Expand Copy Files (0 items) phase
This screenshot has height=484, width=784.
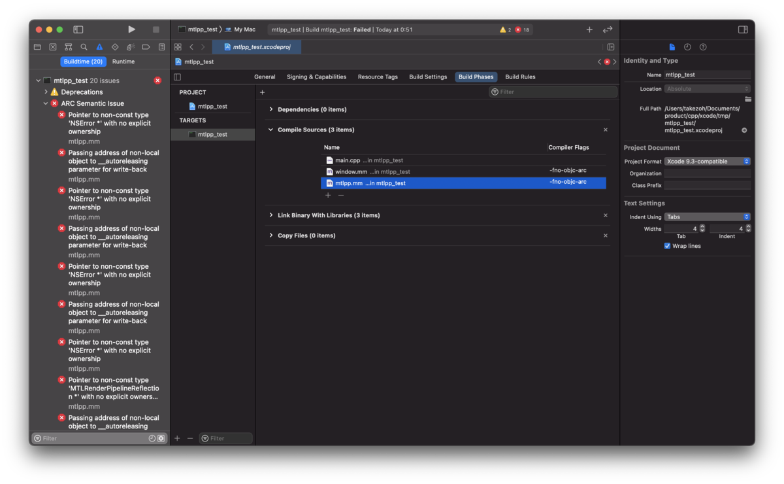[271, 235]
